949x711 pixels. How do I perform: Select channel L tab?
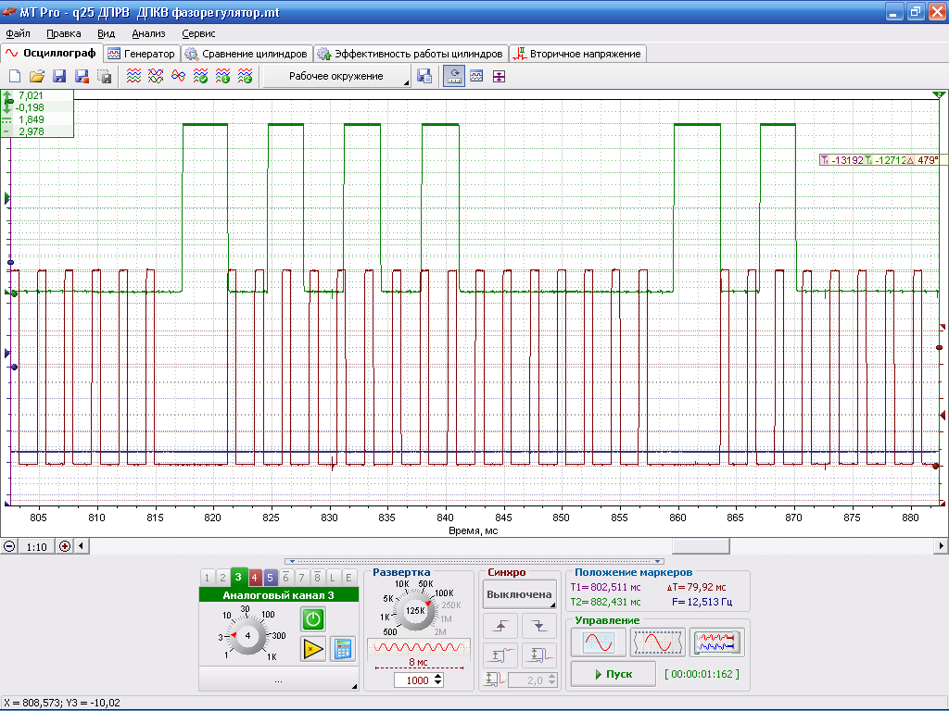333,578
